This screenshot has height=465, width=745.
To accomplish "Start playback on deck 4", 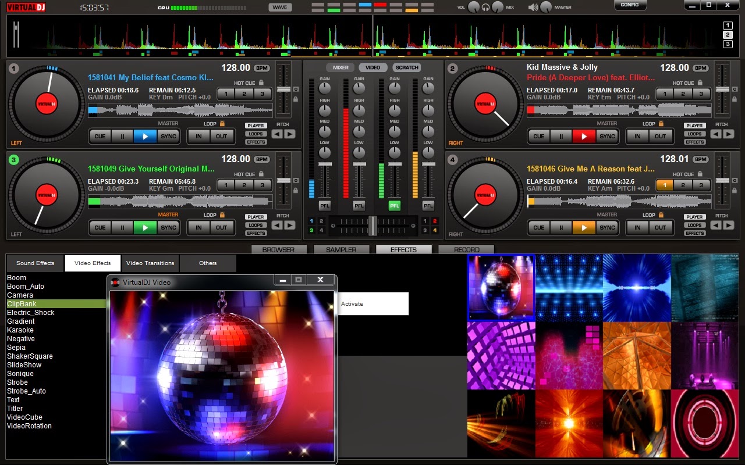I will [x=585, y=227].
